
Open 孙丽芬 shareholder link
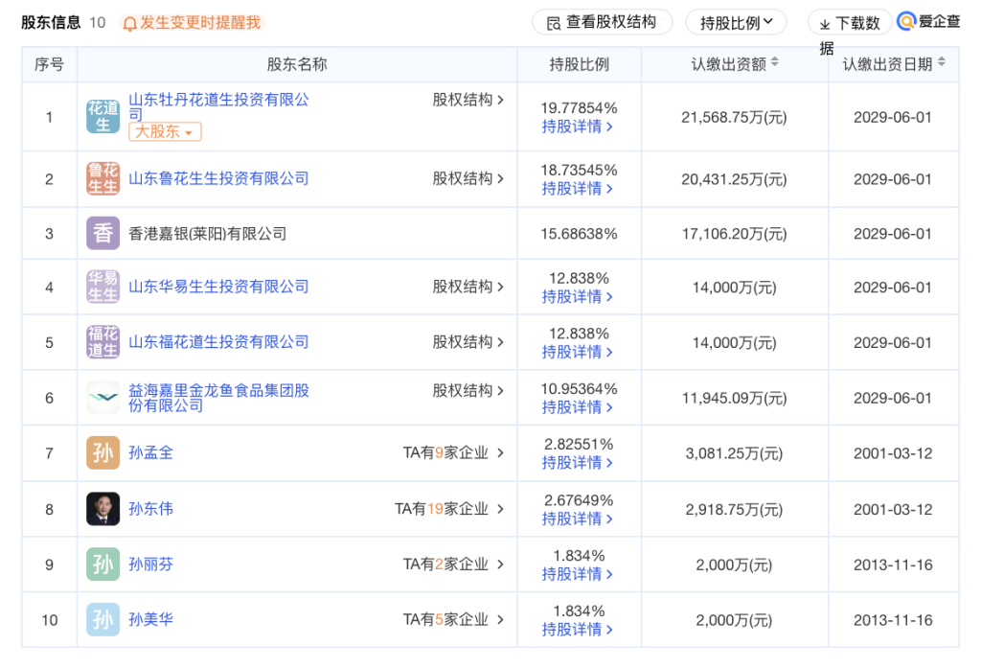(x=150, y=565)
